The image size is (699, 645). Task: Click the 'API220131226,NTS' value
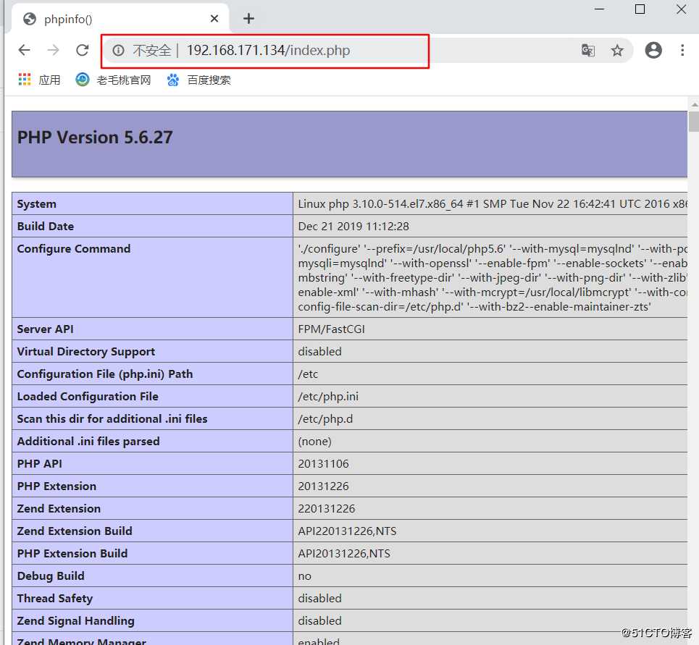(347, 531)
